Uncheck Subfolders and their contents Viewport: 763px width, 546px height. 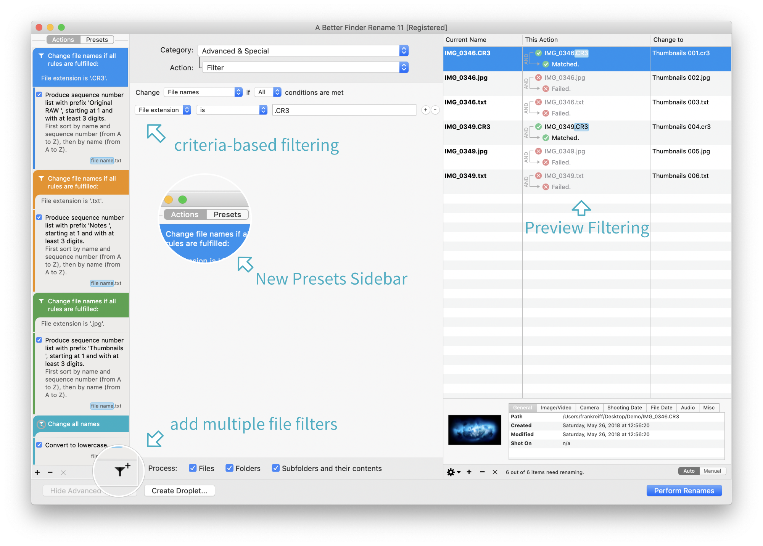click(275, 468)
